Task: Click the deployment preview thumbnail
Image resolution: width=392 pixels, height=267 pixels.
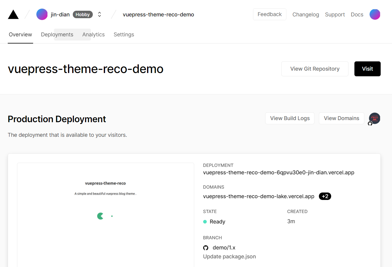Action: 106,215
